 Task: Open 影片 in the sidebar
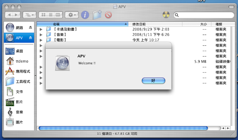pos(19,102)
